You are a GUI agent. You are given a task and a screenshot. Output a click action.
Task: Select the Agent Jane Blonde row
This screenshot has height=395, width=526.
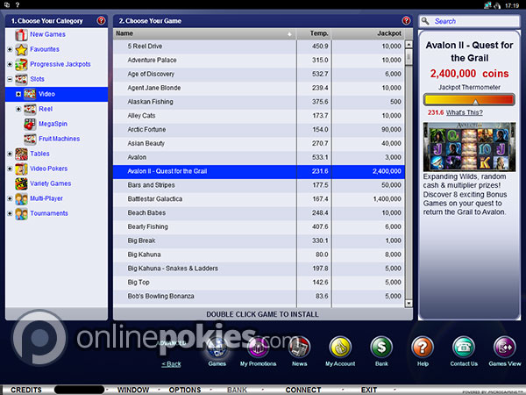pos(259,88)
